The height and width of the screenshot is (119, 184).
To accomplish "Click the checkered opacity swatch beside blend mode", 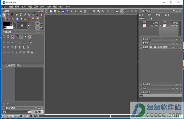I will tap(29, 112).
